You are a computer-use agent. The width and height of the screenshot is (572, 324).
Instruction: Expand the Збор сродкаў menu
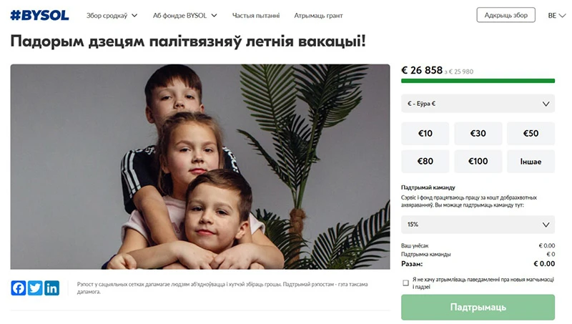click(111, 15)
